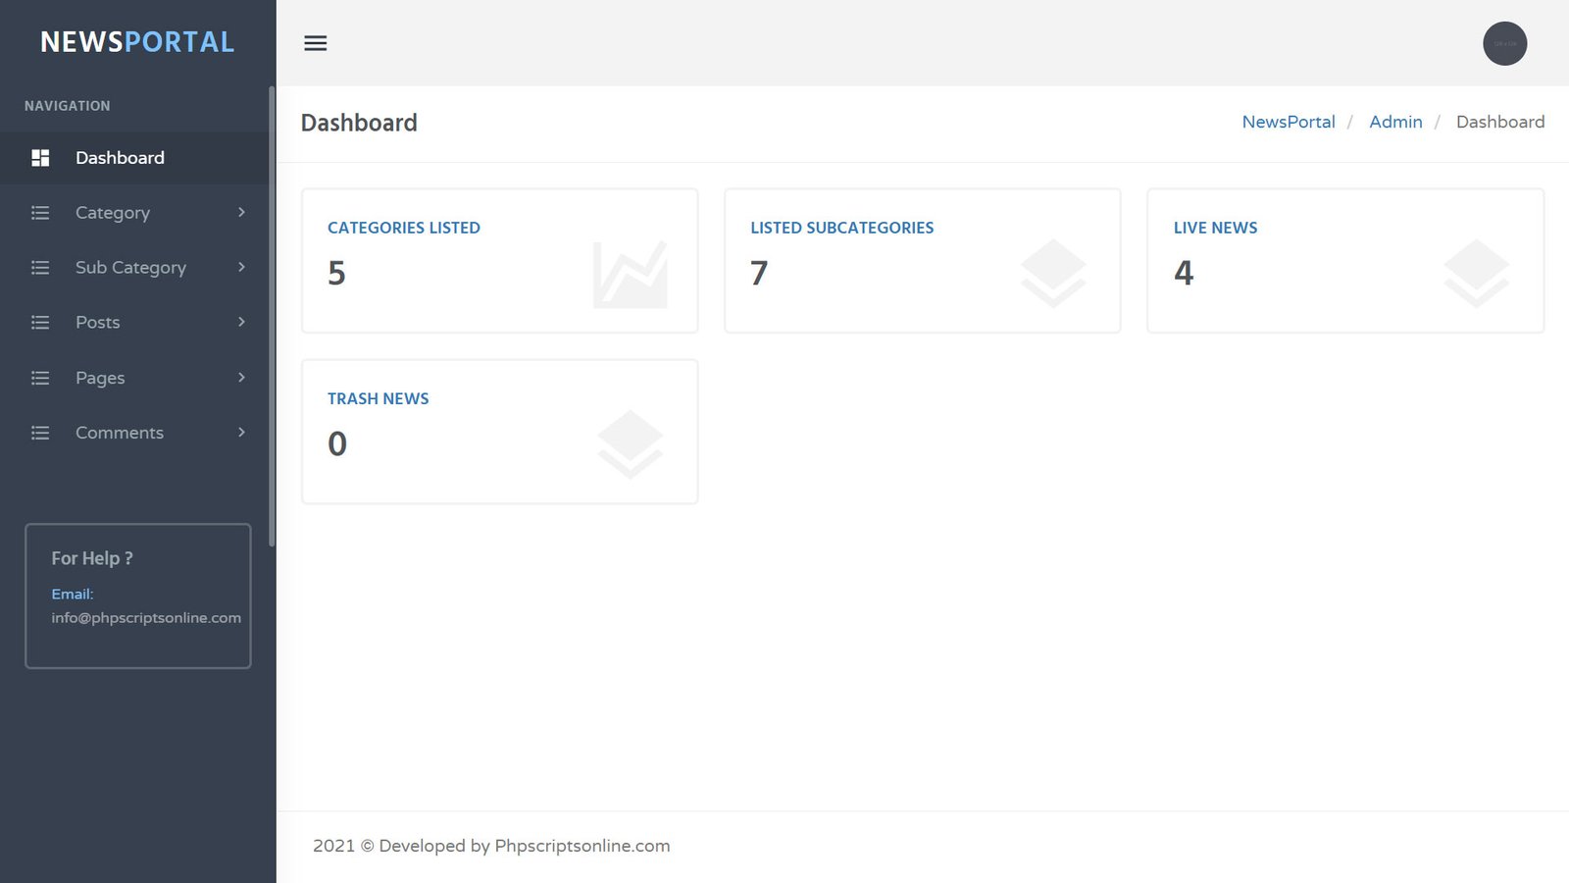Expand the Sub Category chevron arrow
The width and height of the screenshot is (1569, 883).
point(241,268)
